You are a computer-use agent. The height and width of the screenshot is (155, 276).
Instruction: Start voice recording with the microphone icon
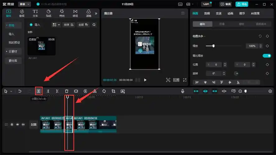(183, 91)
